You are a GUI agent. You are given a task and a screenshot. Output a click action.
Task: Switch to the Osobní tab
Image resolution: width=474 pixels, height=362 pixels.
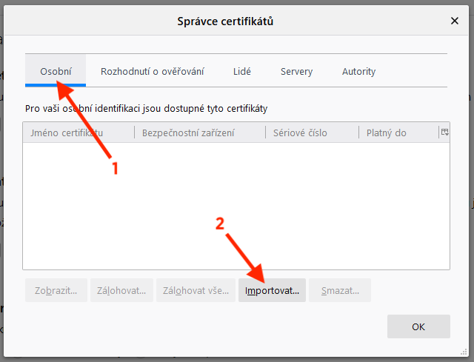[56, 72]
